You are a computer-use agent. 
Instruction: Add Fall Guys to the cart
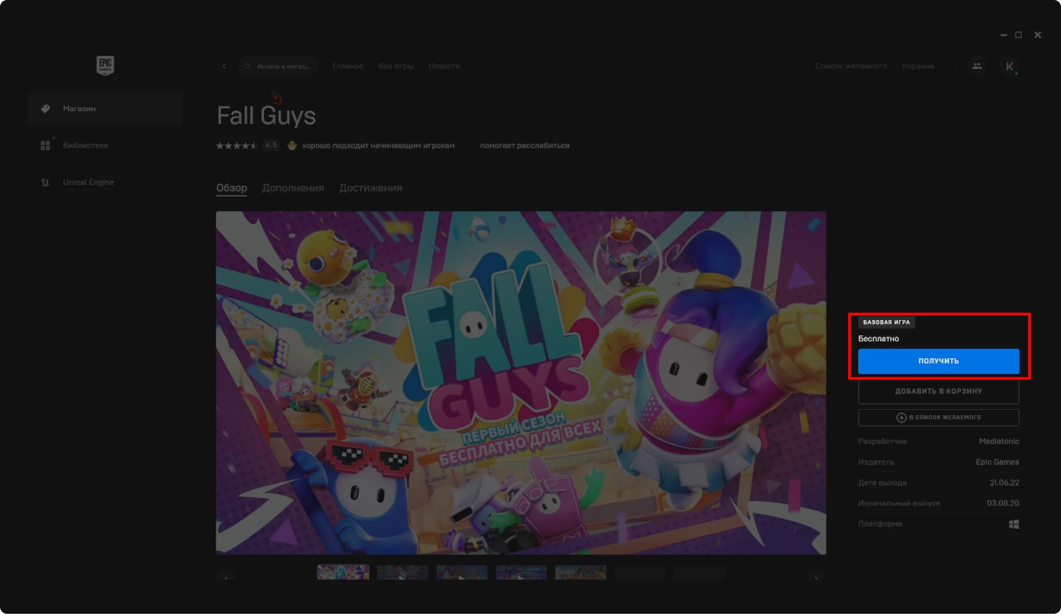pyautogui.click(x=938, y=390)
